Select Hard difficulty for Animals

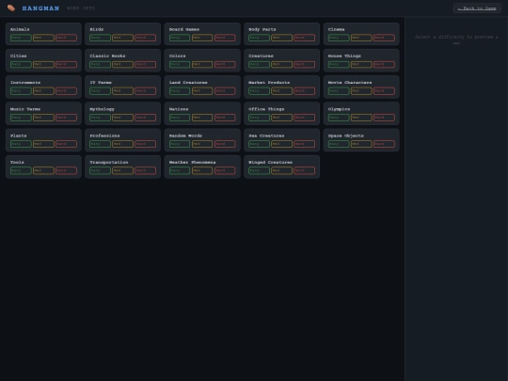[x=66, y=38]
